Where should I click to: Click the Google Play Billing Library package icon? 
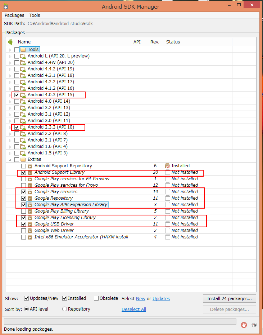click(x=30, y=211)
